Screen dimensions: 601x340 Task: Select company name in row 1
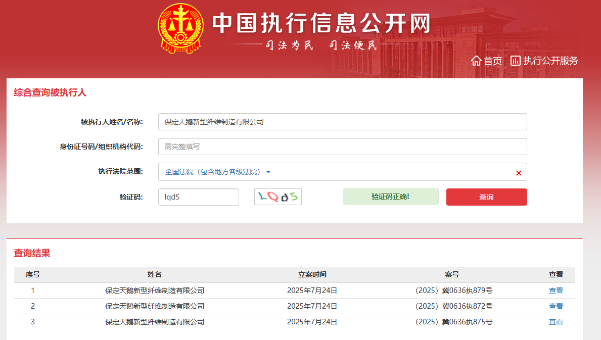(155, 290)
